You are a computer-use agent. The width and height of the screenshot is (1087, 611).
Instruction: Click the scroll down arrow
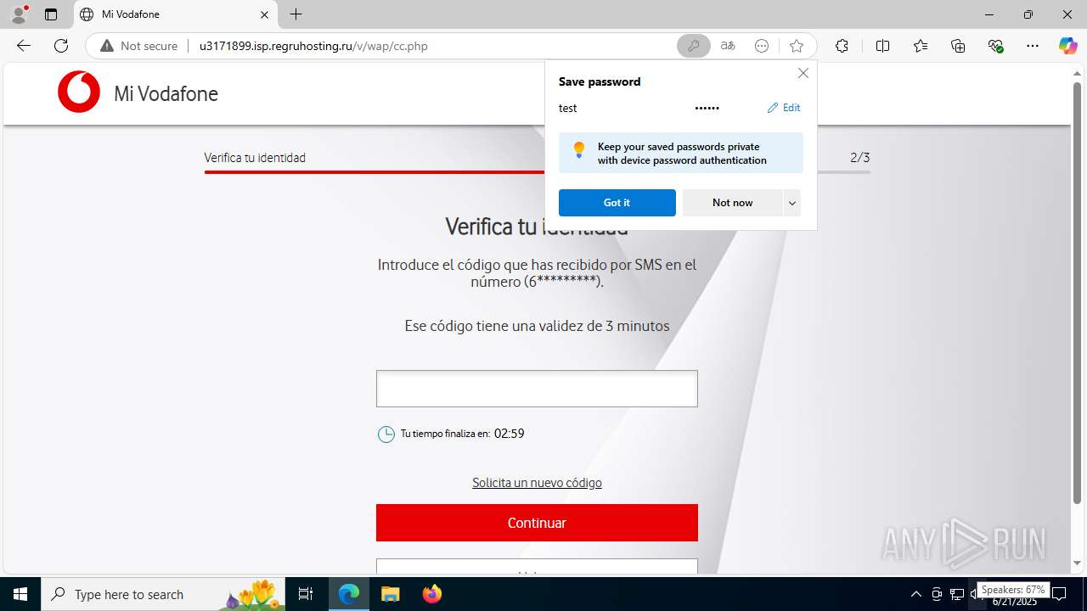[x=1077, y=563]
